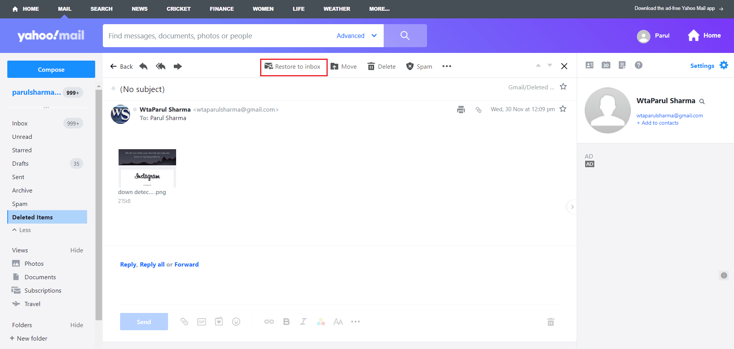The width and height of the screenshot is (734, 349).
Task: Open the Photos view
Action: point(28,263)
